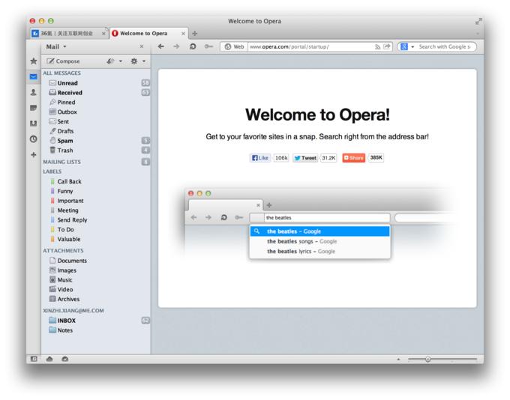The width and height of the screenshot is (510, 400).
Task: Open Music attachments
Action: coord(96,279)
